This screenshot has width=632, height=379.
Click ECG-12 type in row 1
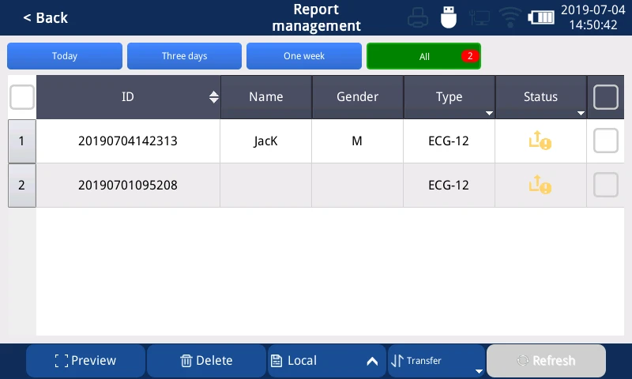449,141
